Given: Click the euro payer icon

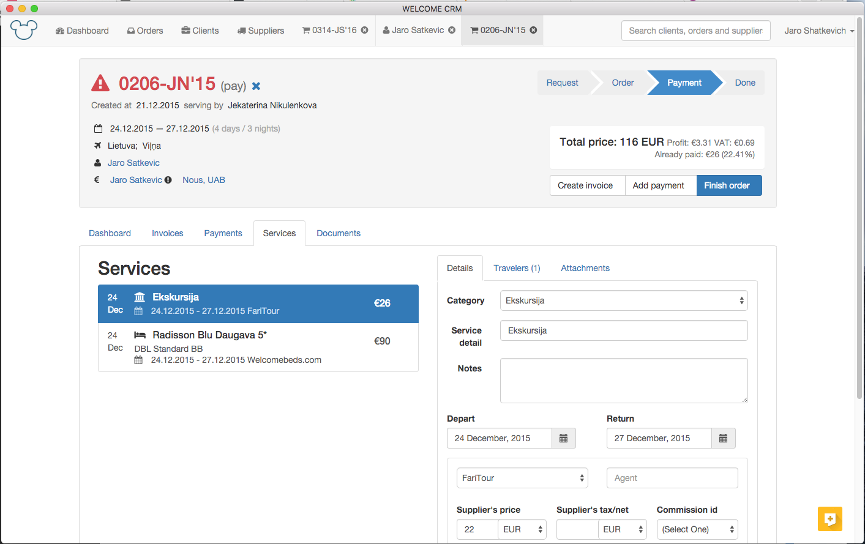Looking at the screenshot, I should 97,180.
